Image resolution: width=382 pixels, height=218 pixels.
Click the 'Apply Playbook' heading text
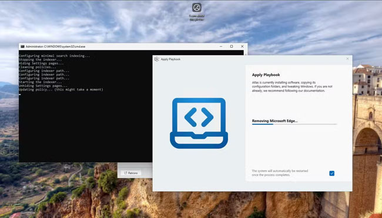tap(266, 75)
